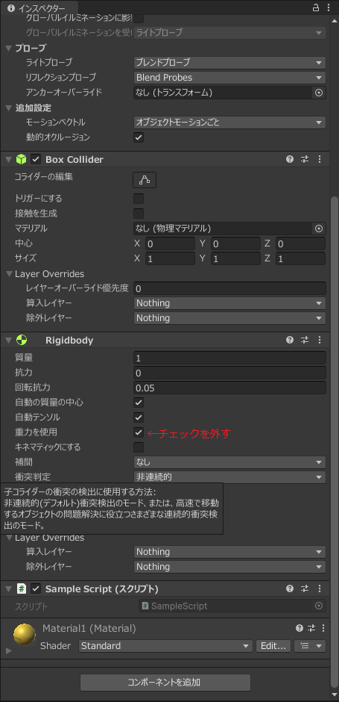339x702 pixels.
Task: Click the サイズ Z value field
Action: pyautogui.click(x=300, y=259)
